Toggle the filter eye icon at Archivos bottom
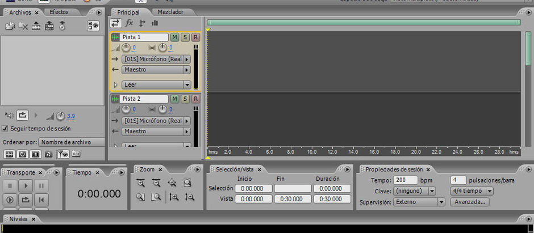The width and height of the screenshot is (534, 233). click(x=62, y=154)
